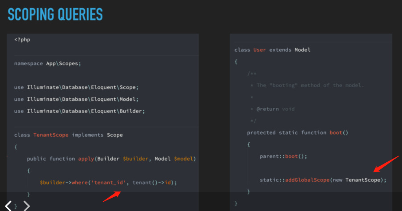Image resolution: width=402 pixels, height=211 pixels.
Task: Click the "booting" method comment line
Action: click(307, 85)
